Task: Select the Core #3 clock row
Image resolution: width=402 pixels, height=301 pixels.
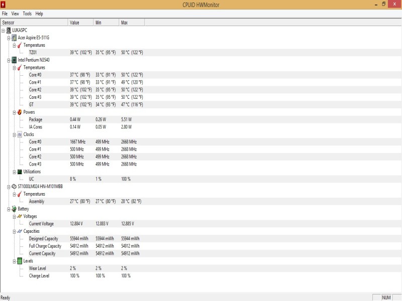Action: (215, 164)
